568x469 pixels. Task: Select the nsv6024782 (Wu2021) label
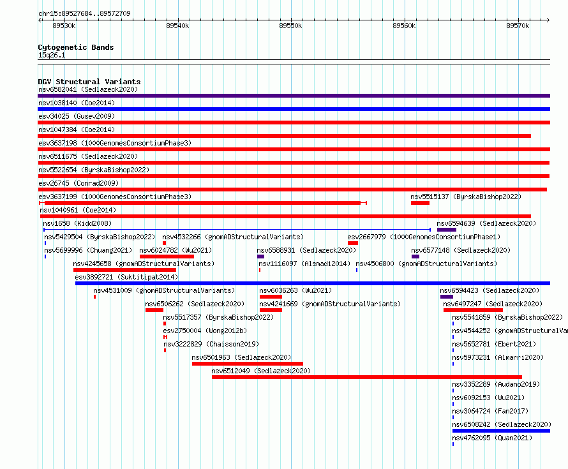(176, 250)
